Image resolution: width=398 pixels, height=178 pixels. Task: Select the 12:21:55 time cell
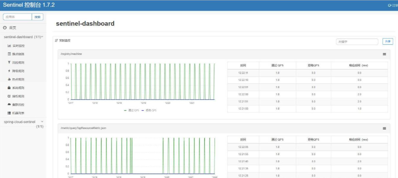pos(243,154)
